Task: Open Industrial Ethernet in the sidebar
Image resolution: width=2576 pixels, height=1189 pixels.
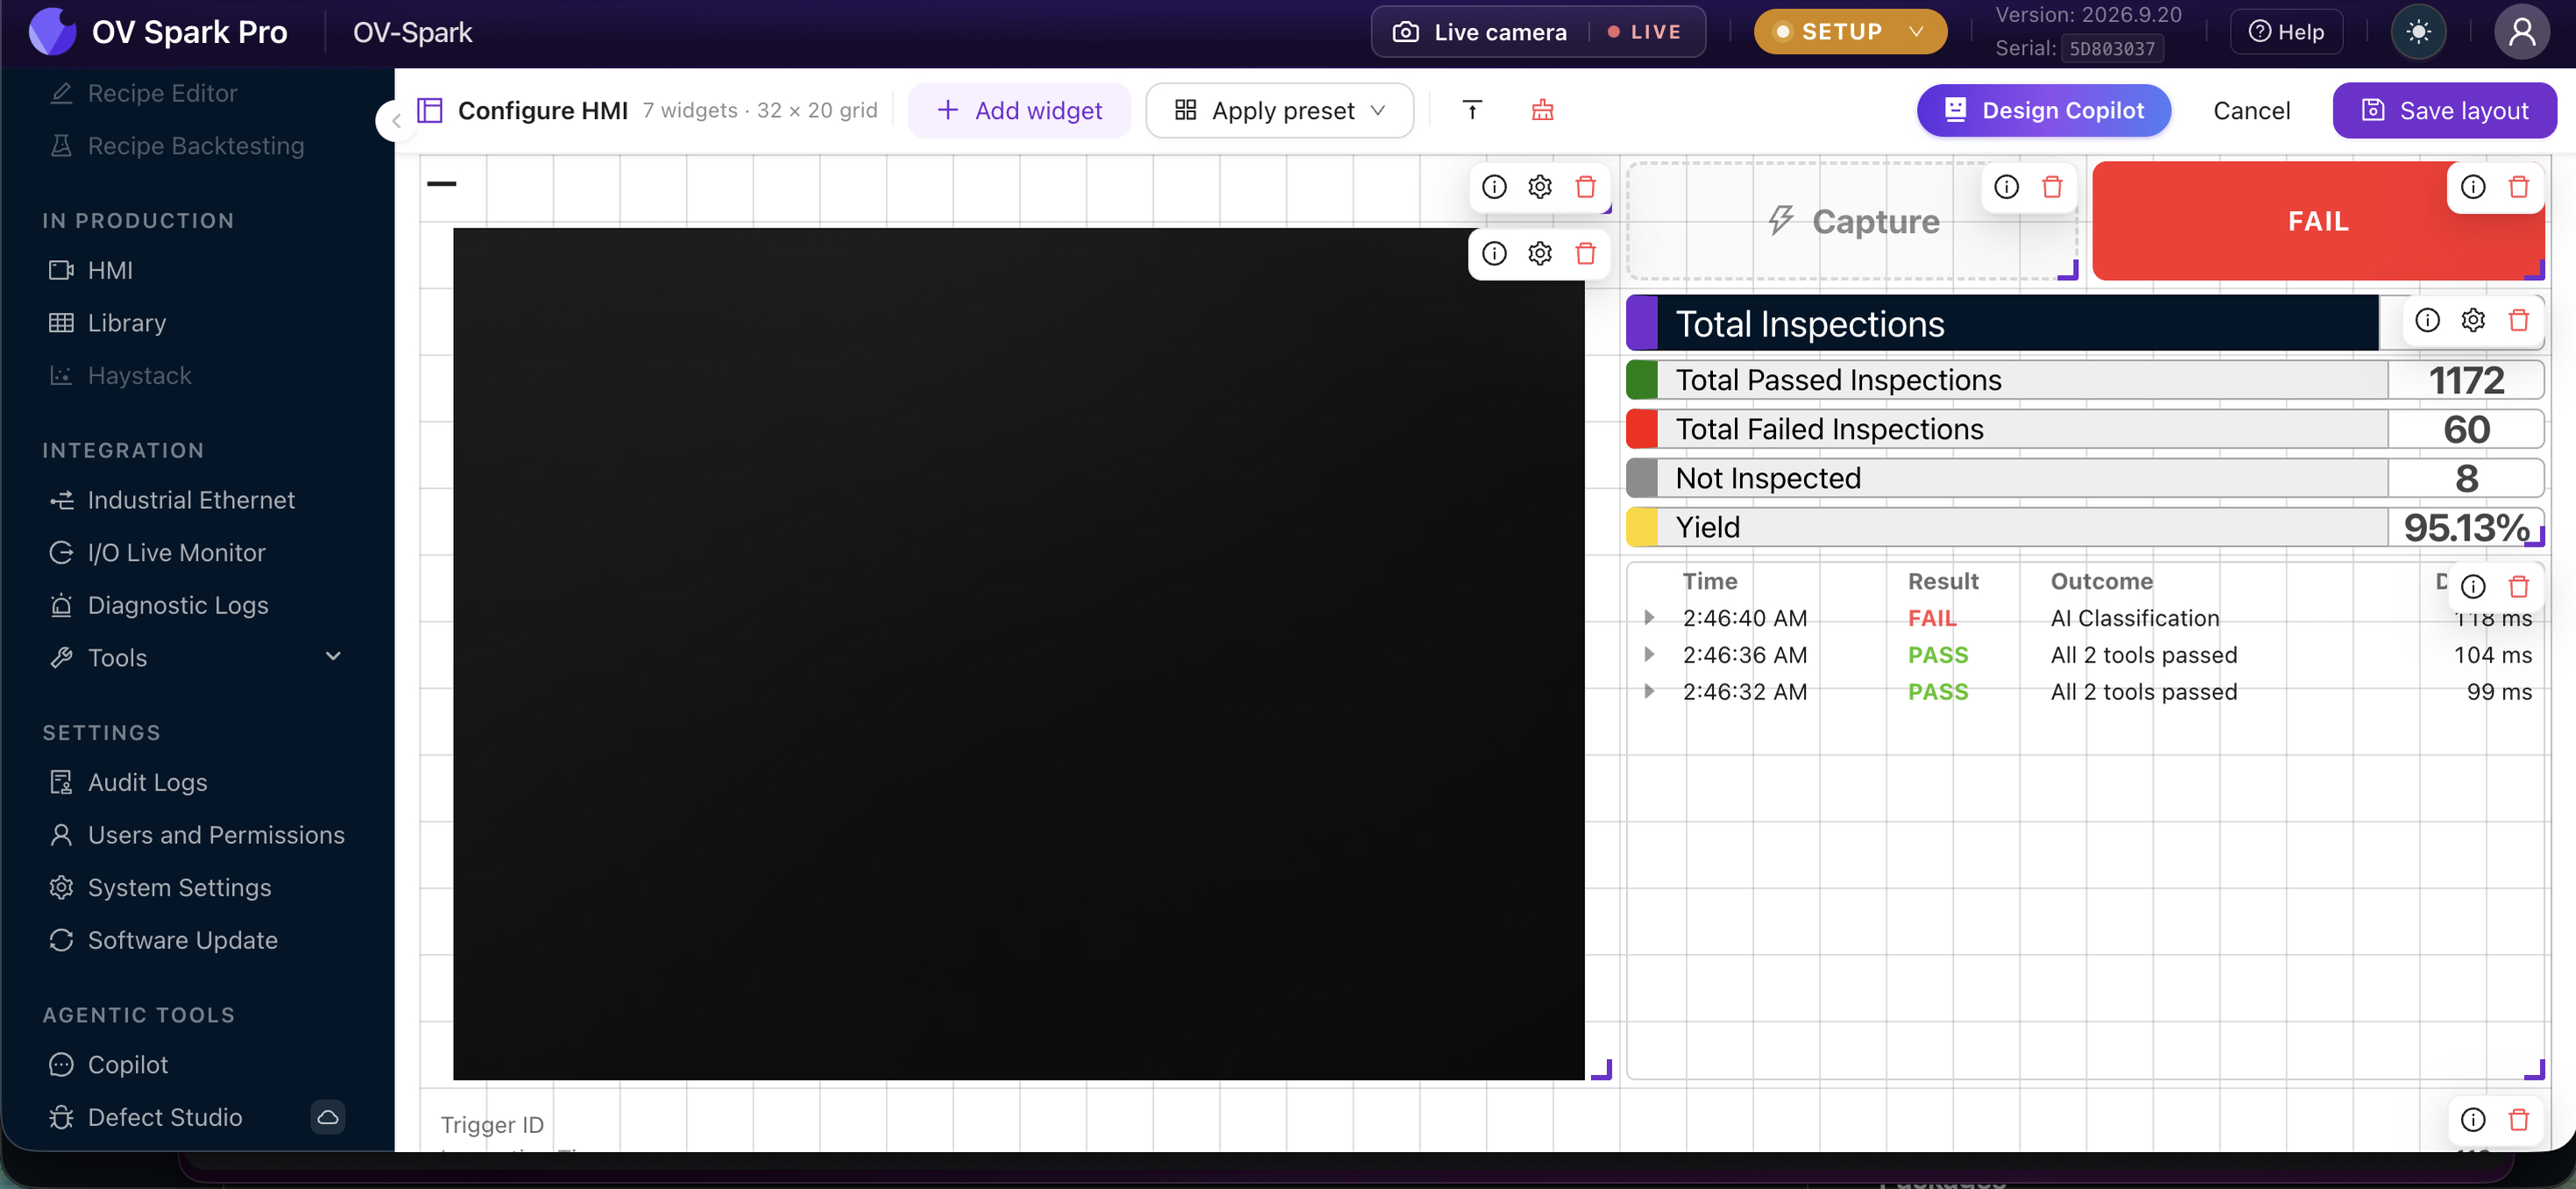Action: coord(191,500)
